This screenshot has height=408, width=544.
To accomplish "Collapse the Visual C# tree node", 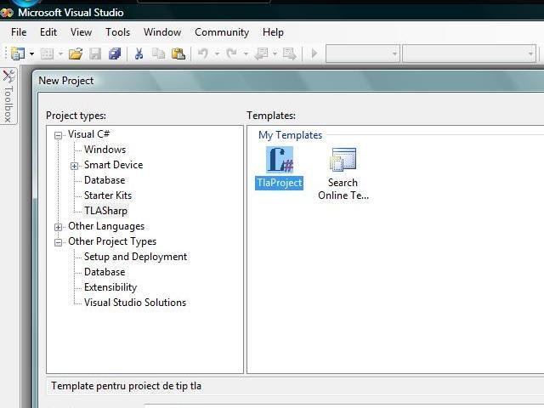I will (59, 135).
